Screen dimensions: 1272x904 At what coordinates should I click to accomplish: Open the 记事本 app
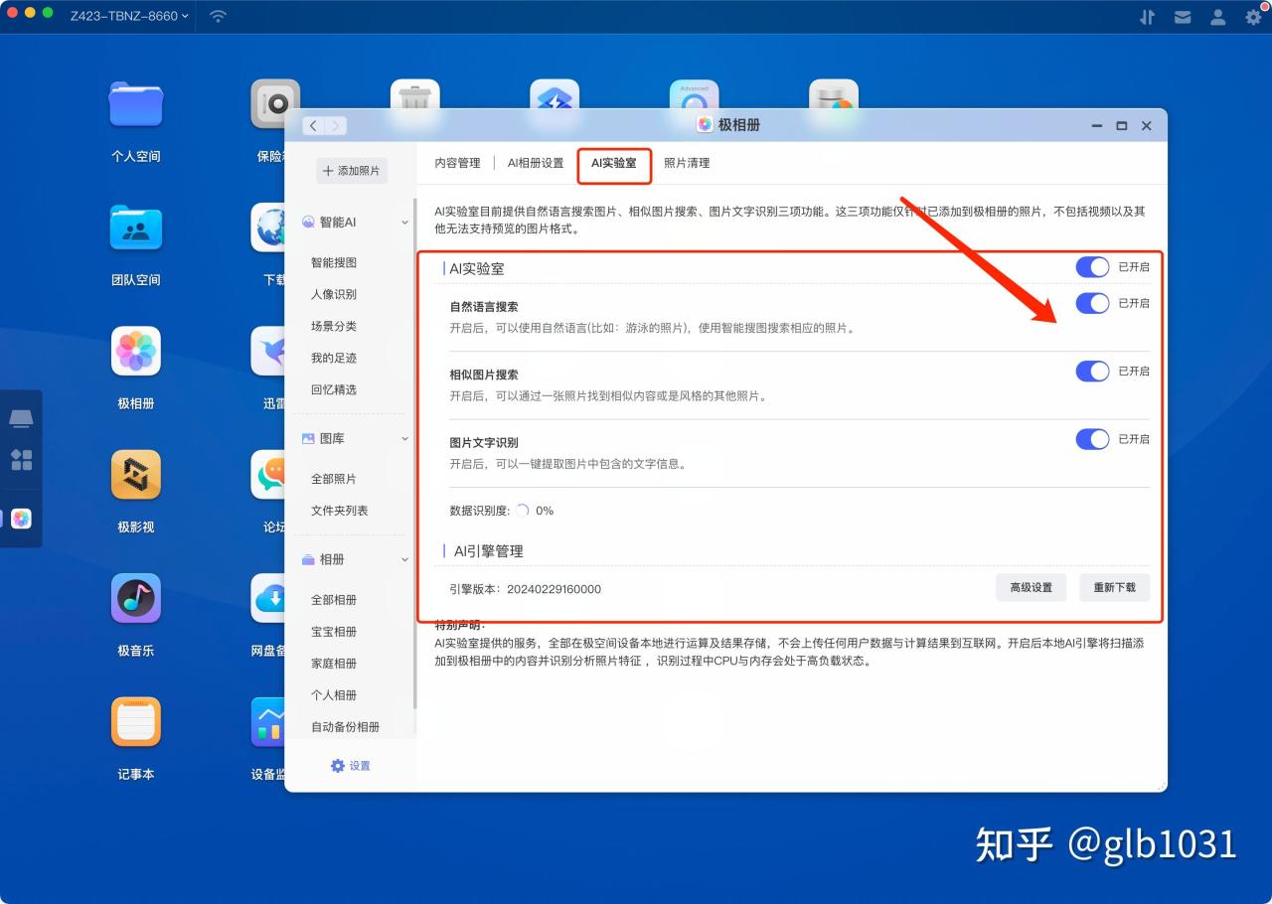pyautogui.click(x=135, y=722)
